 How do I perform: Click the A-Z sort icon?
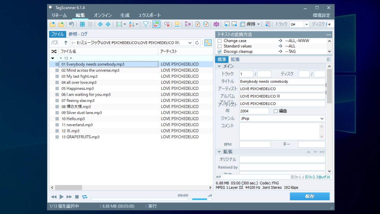click(x=132, y=24)
